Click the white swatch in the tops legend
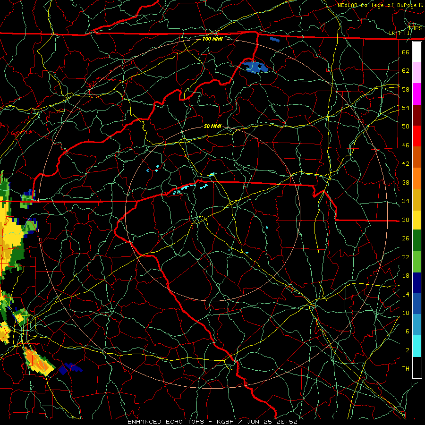 (417, 52)
